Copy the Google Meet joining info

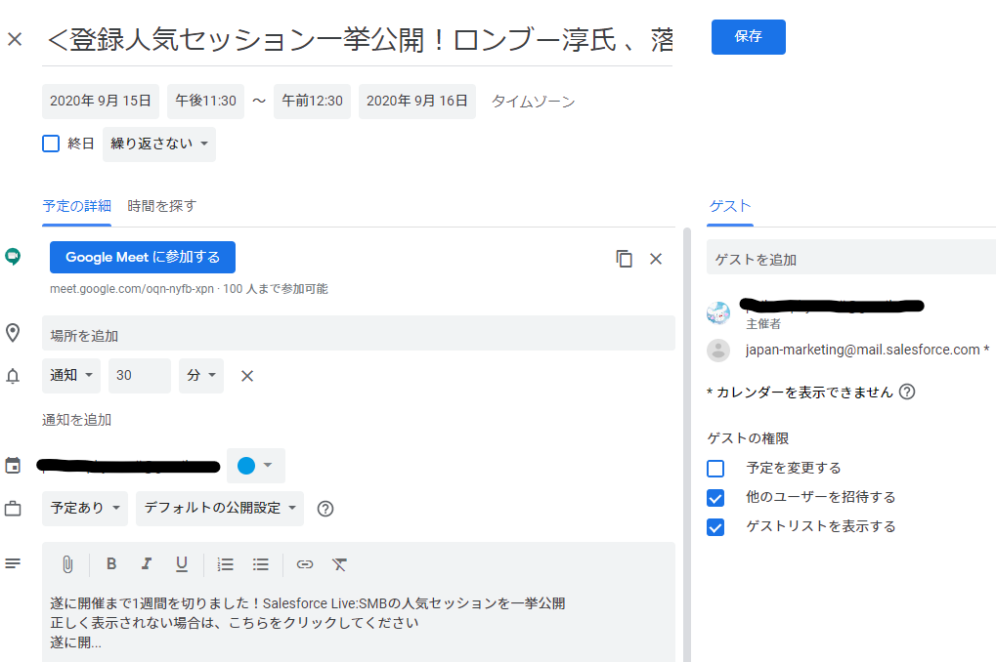click(624, 259)
